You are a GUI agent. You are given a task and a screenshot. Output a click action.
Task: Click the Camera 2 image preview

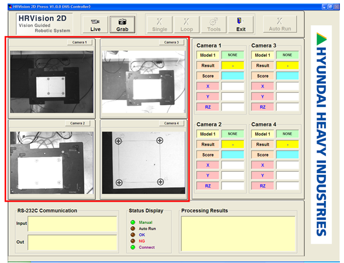[51, 162]
